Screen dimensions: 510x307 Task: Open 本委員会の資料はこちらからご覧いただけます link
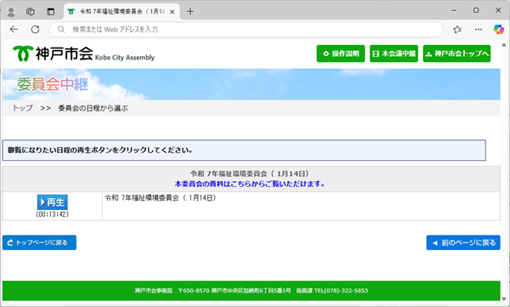[x=249, y=184]
